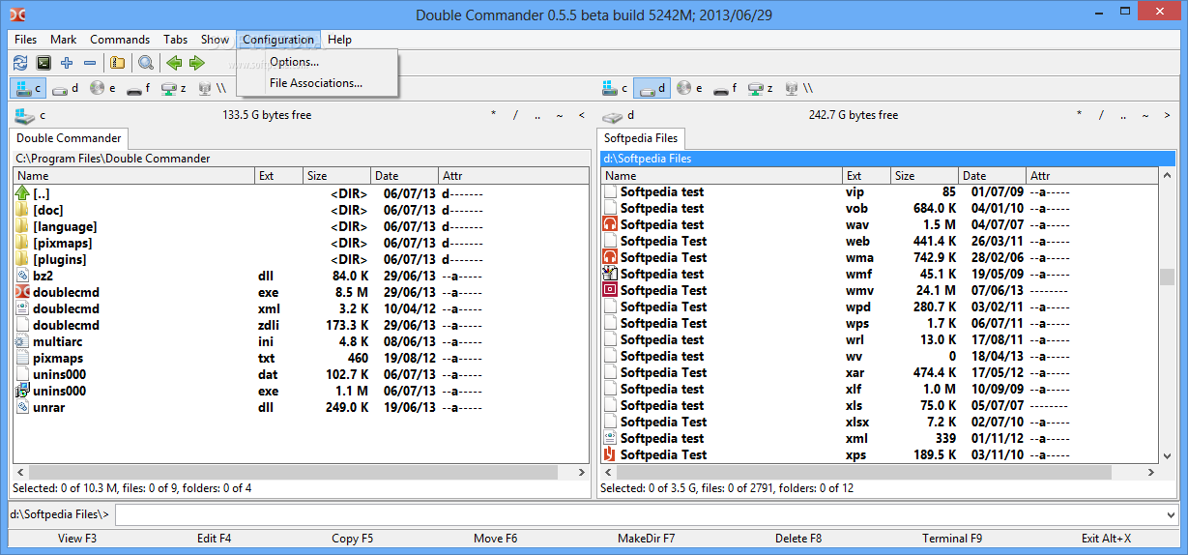Click left panel root directory "/" button
The width and height of the screenshot is (1188, 555).
tap(515, 115)
